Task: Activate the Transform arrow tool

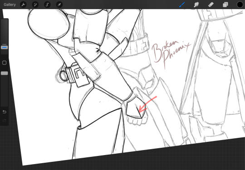Action: [x=59, y=5]
